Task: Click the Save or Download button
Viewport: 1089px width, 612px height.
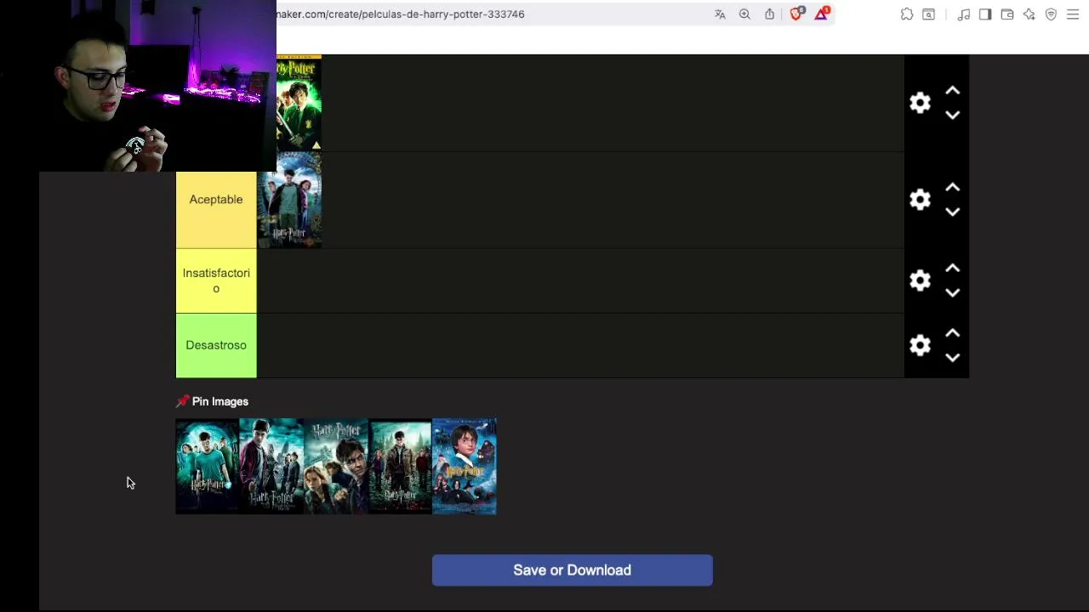Action: click(x=572, y=570)
